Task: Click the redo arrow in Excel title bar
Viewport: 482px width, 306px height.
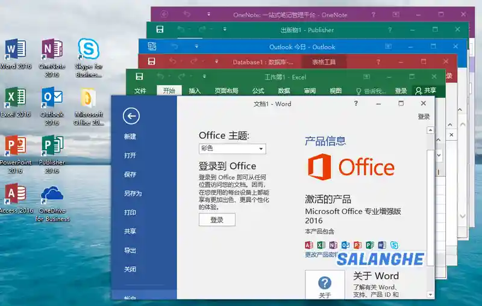Action: click(x=182, y=76)
